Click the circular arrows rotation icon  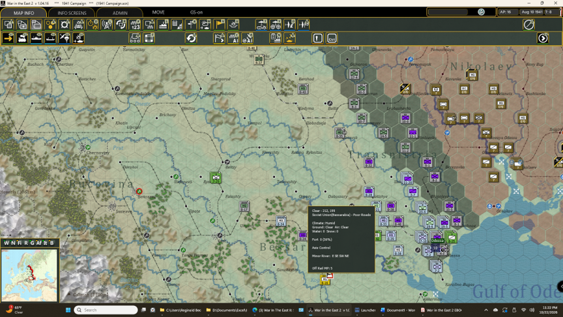click(x=121, y=24)
